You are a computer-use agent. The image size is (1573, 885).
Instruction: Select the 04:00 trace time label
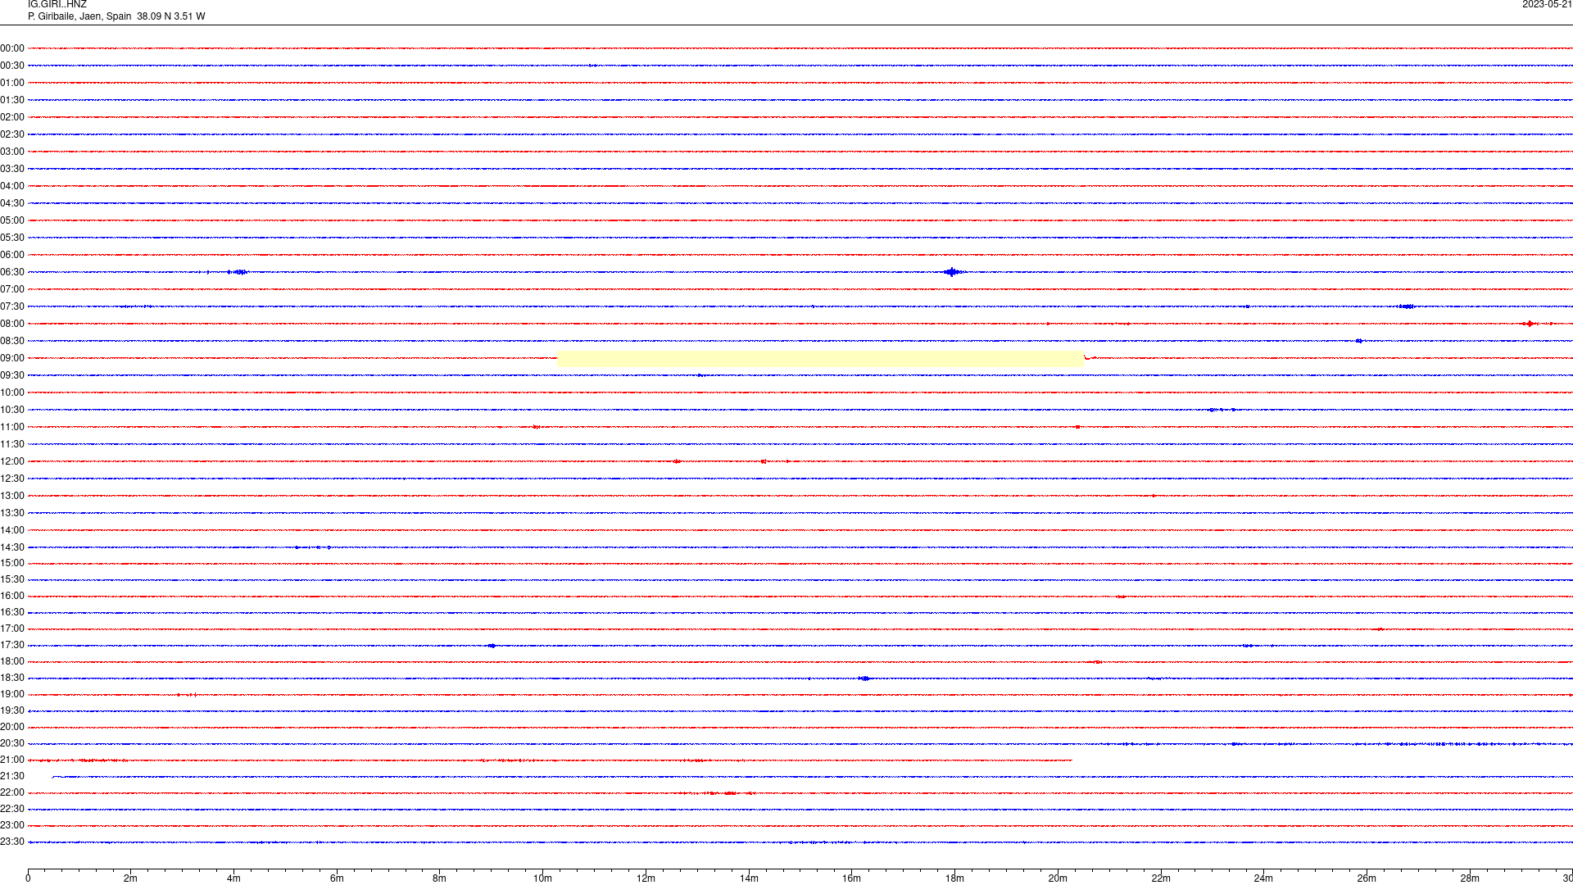(12, 186)
